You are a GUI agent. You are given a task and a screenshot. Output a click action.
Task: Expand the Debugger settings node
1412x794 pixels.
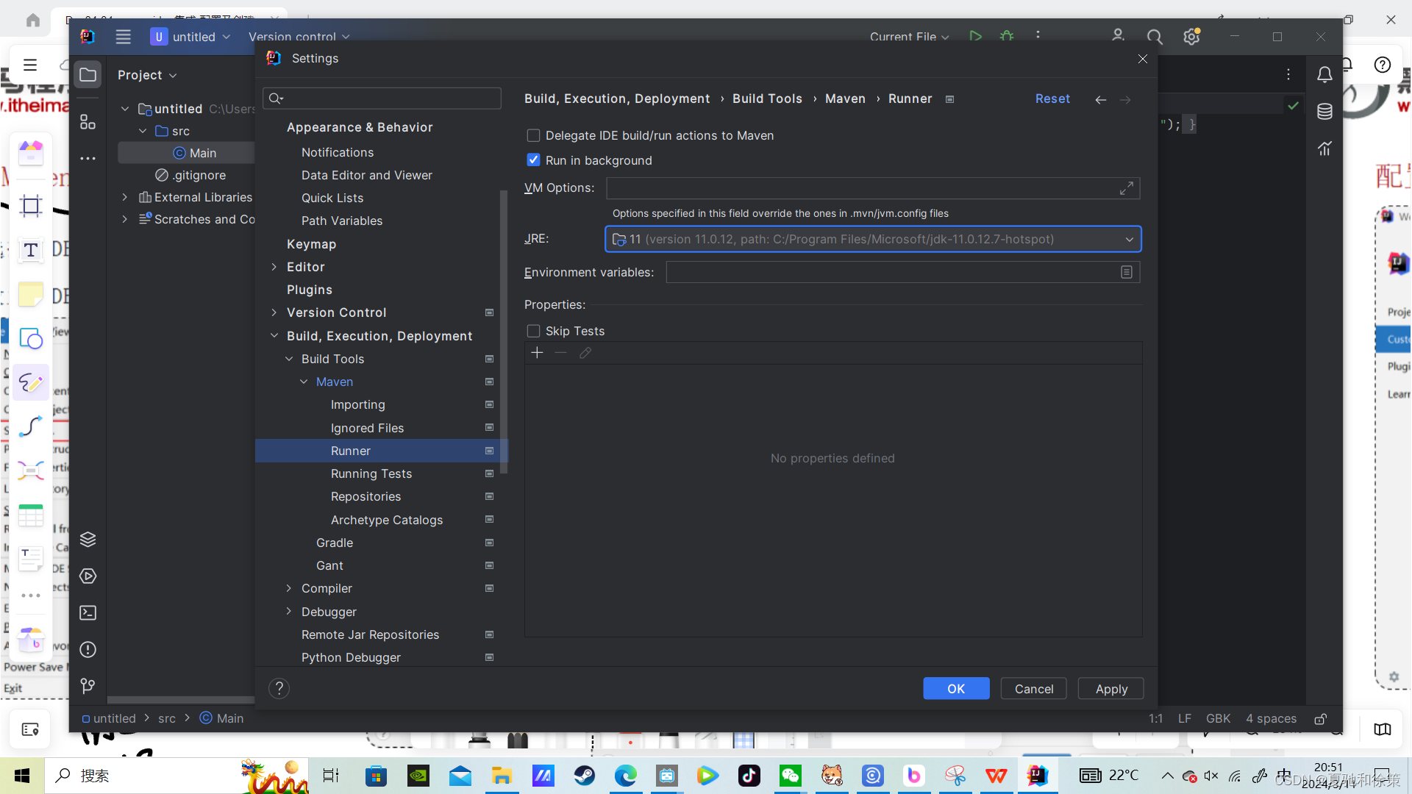coord(289,612)
